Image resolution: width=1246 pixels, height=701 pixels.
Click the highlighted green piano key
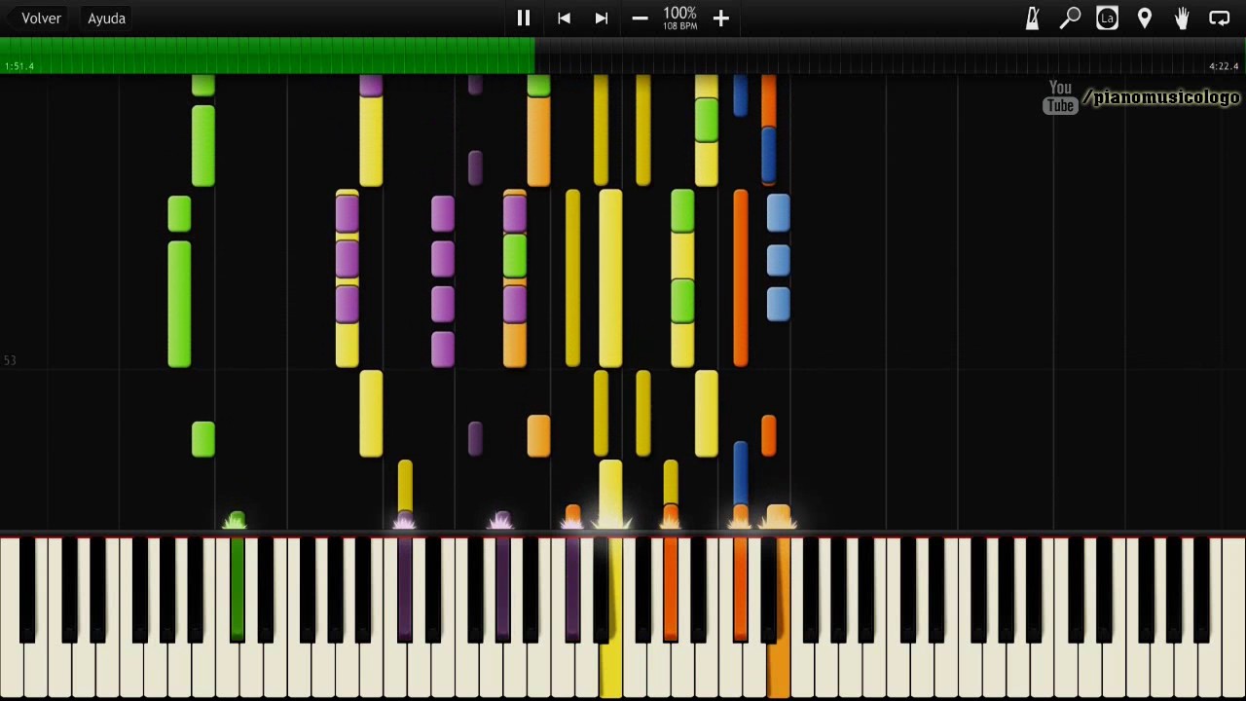(x=237, y=589)
